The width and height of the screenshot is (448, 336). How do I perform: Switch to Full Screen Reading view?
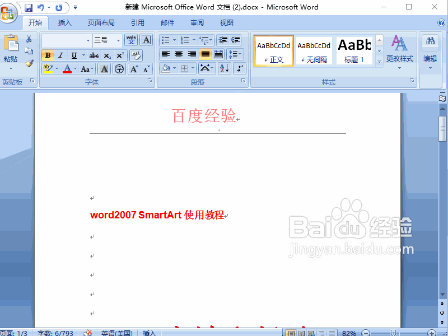coord(301,333)
